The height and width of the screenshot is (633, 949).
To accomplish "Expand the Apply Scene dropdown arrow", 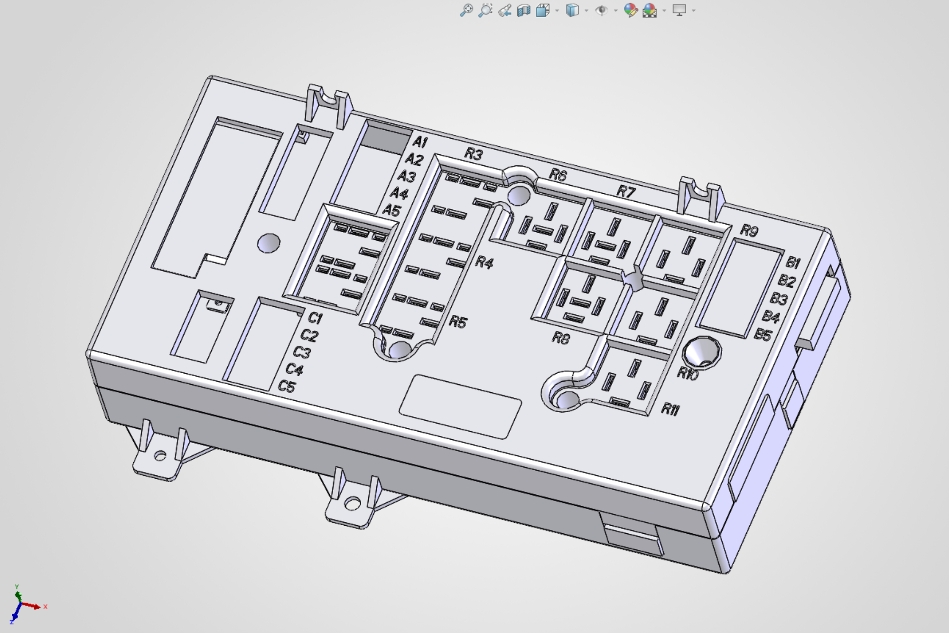I will (x=664, y=10).
